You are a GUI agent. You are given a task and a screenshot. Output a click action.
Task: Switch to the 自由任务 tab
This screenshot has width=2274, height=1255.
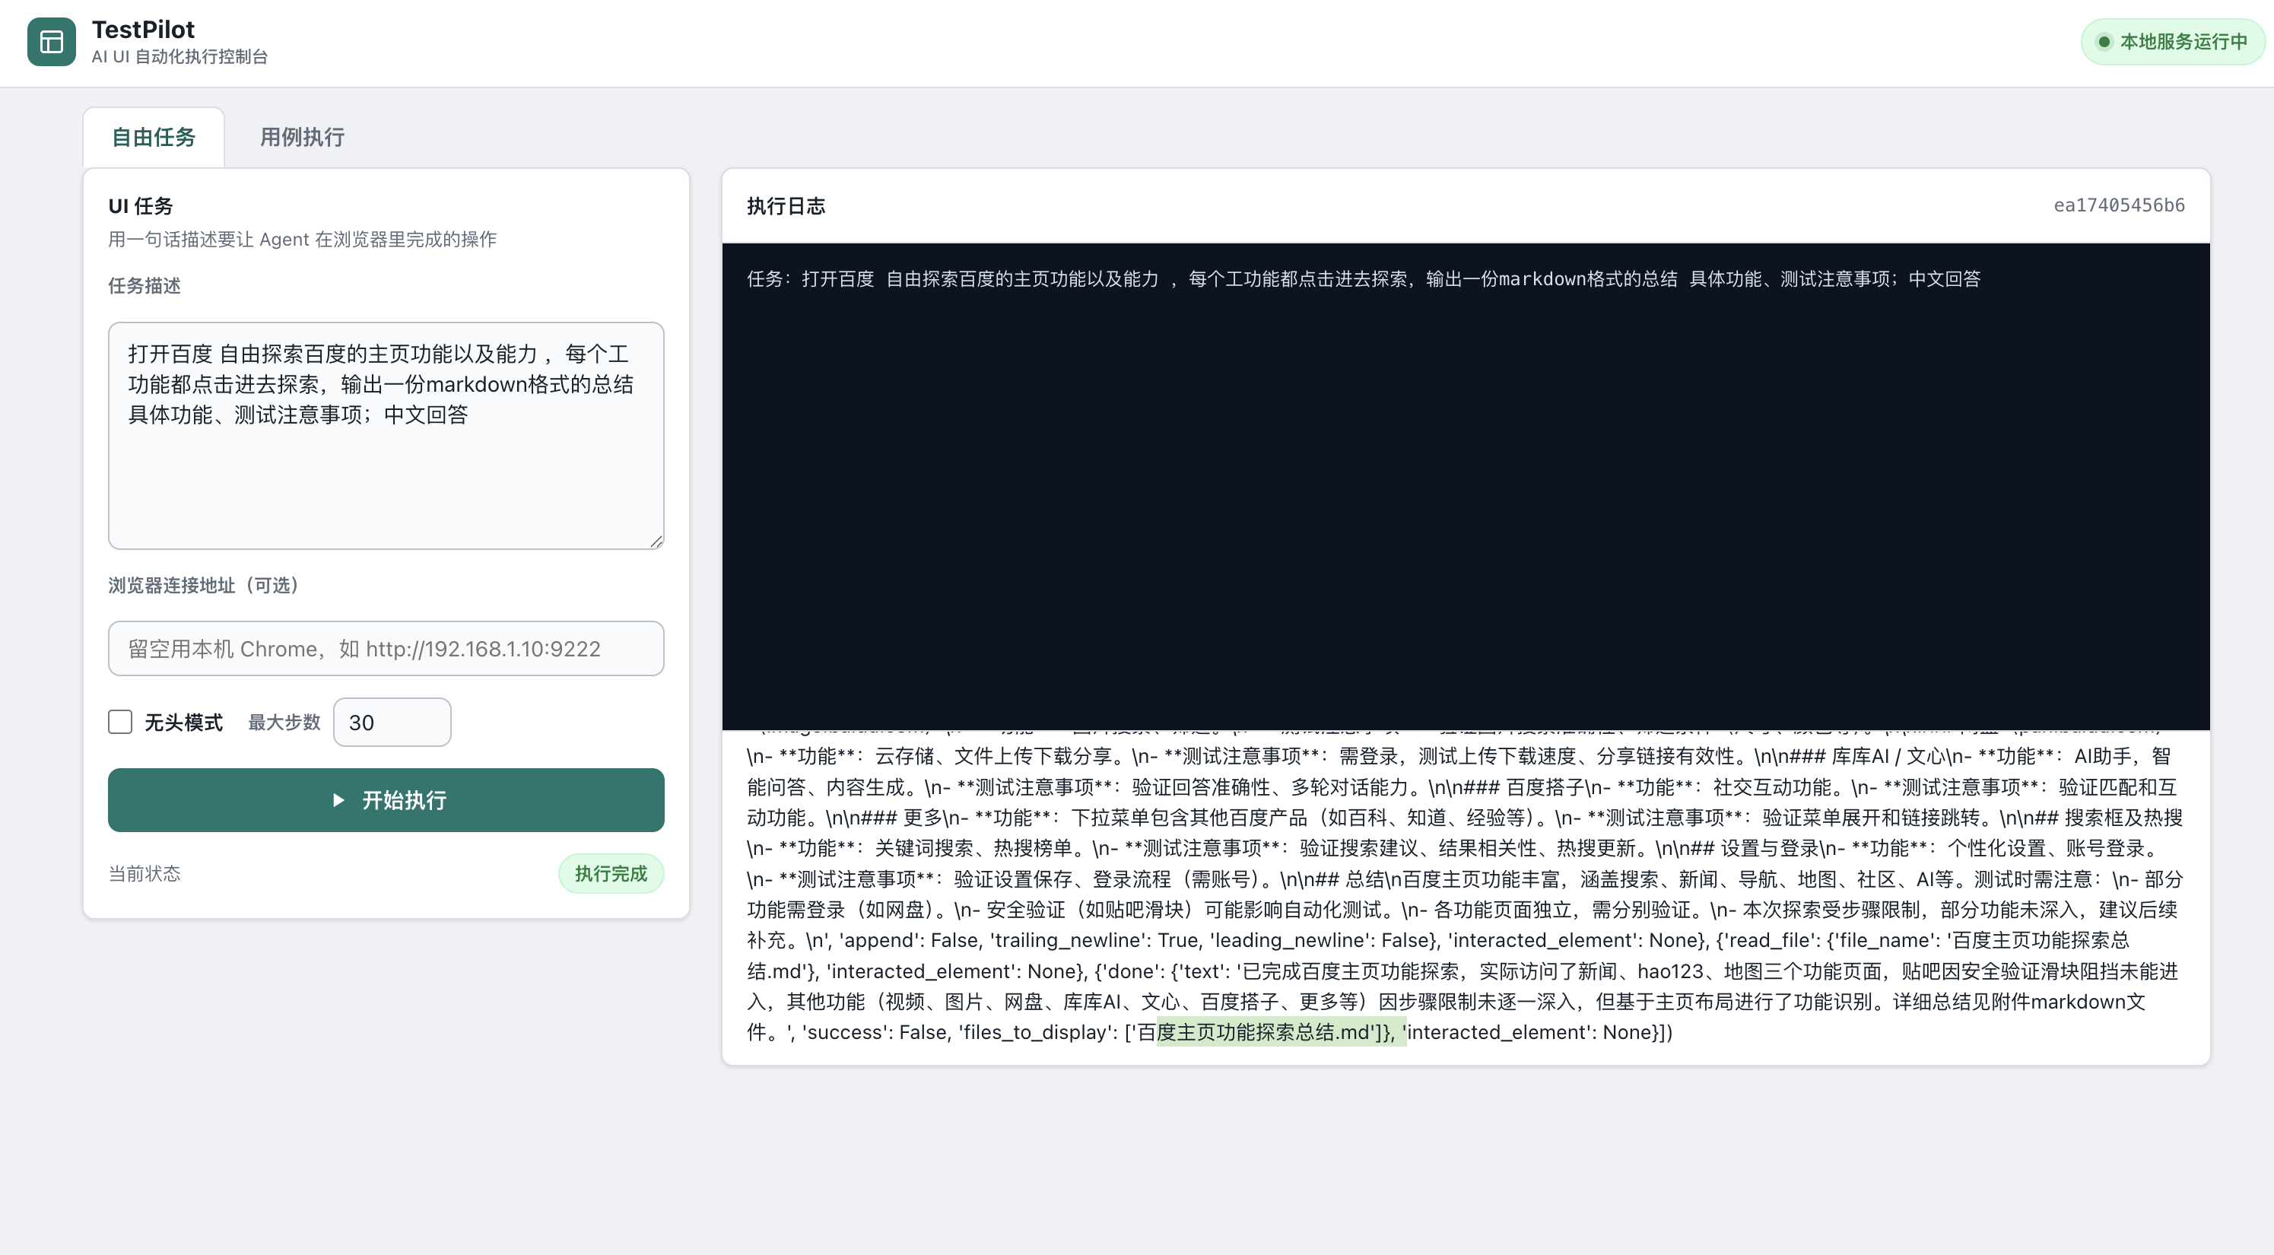click(154, 137)
